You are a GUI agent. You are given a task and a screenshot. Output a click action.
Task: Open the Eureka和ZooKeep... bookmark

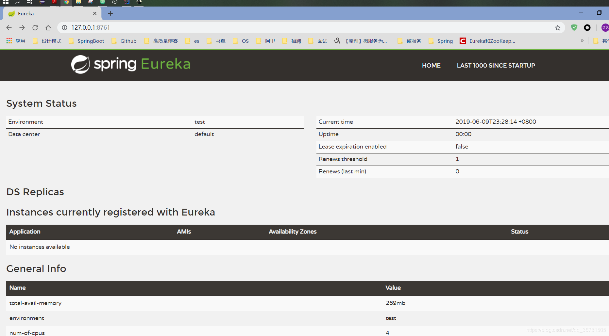(487, 41)
